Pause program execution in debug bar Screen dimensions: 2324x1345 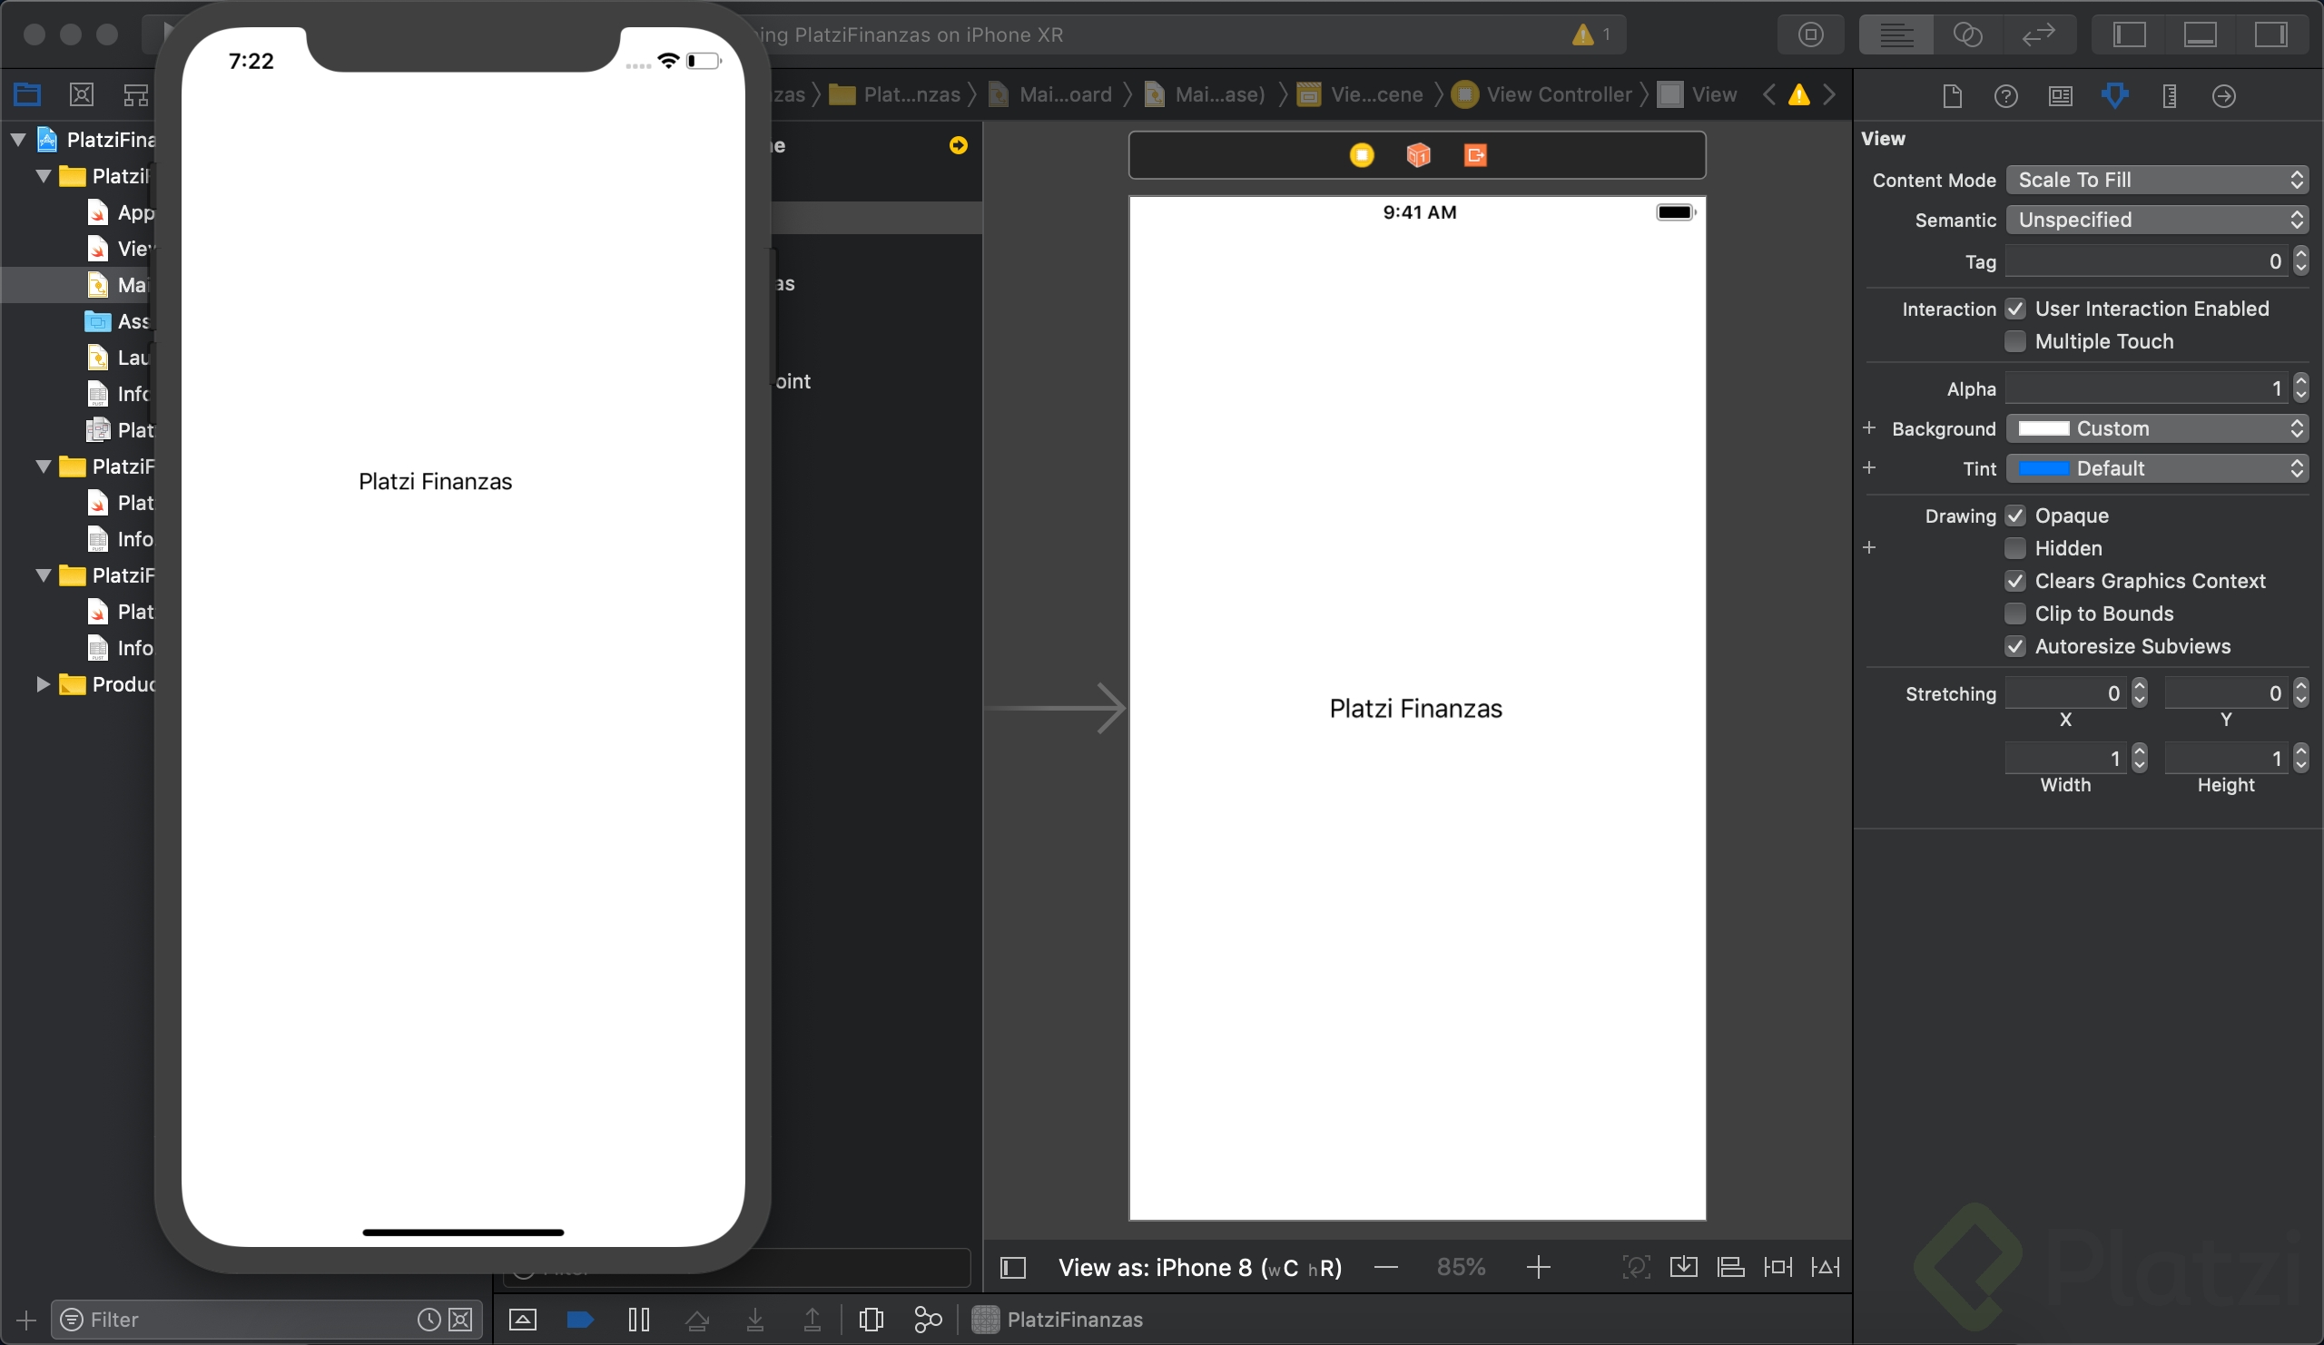tap(638, 1320)
